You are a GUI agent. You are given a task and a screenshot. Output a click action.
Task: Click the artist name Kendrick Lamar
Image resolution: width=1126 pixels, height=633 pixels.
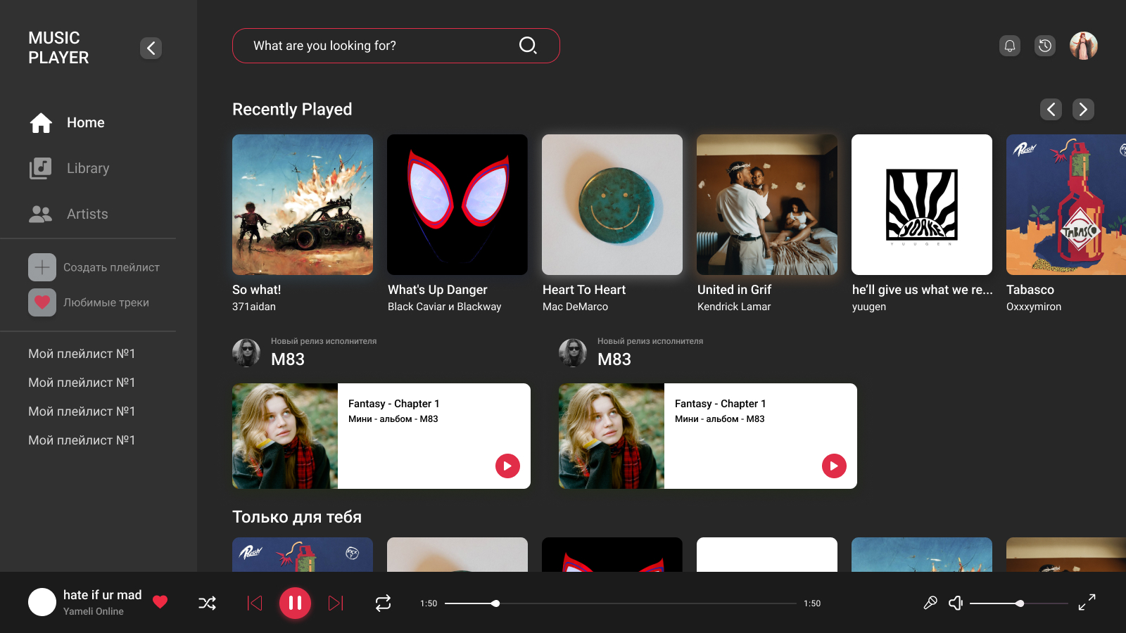(734, 307)
